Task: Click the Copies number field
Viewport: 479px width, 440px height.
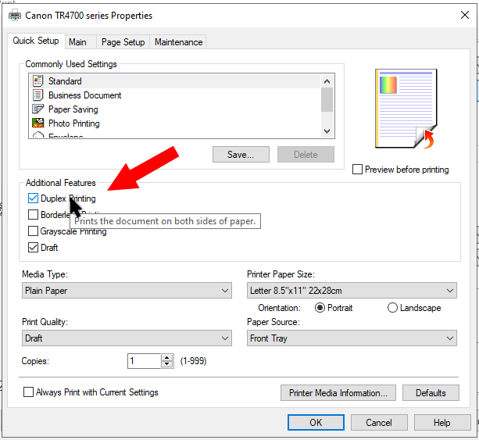Action: [x=144, y=361]
